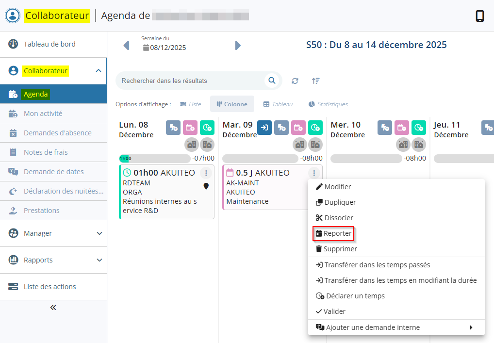Select Reporter in the context menu

[x=333, y=233]
